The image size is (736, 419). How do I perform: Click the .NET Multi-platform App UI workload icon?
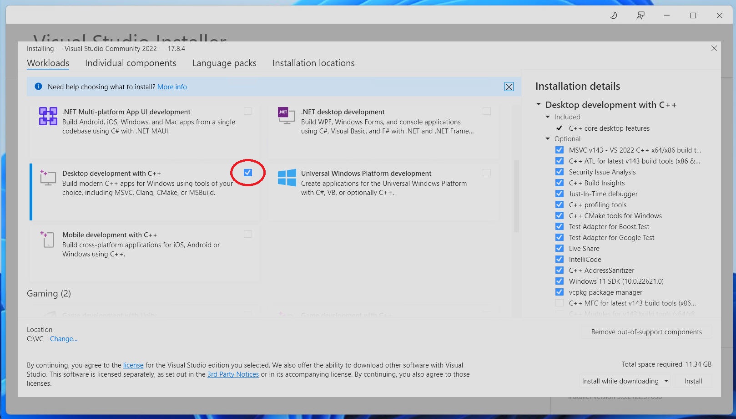[48, 116]
